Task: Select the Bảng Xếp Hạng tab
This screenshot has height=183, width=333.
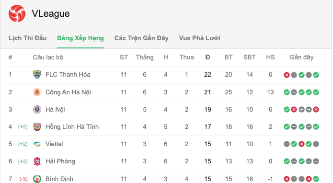Action: 80,38
